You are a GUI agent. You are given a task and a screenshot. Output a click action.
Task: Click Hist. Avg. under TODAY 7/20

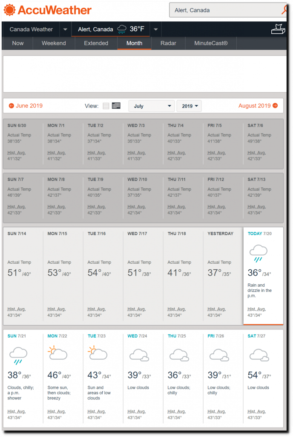tap(256, 309)
